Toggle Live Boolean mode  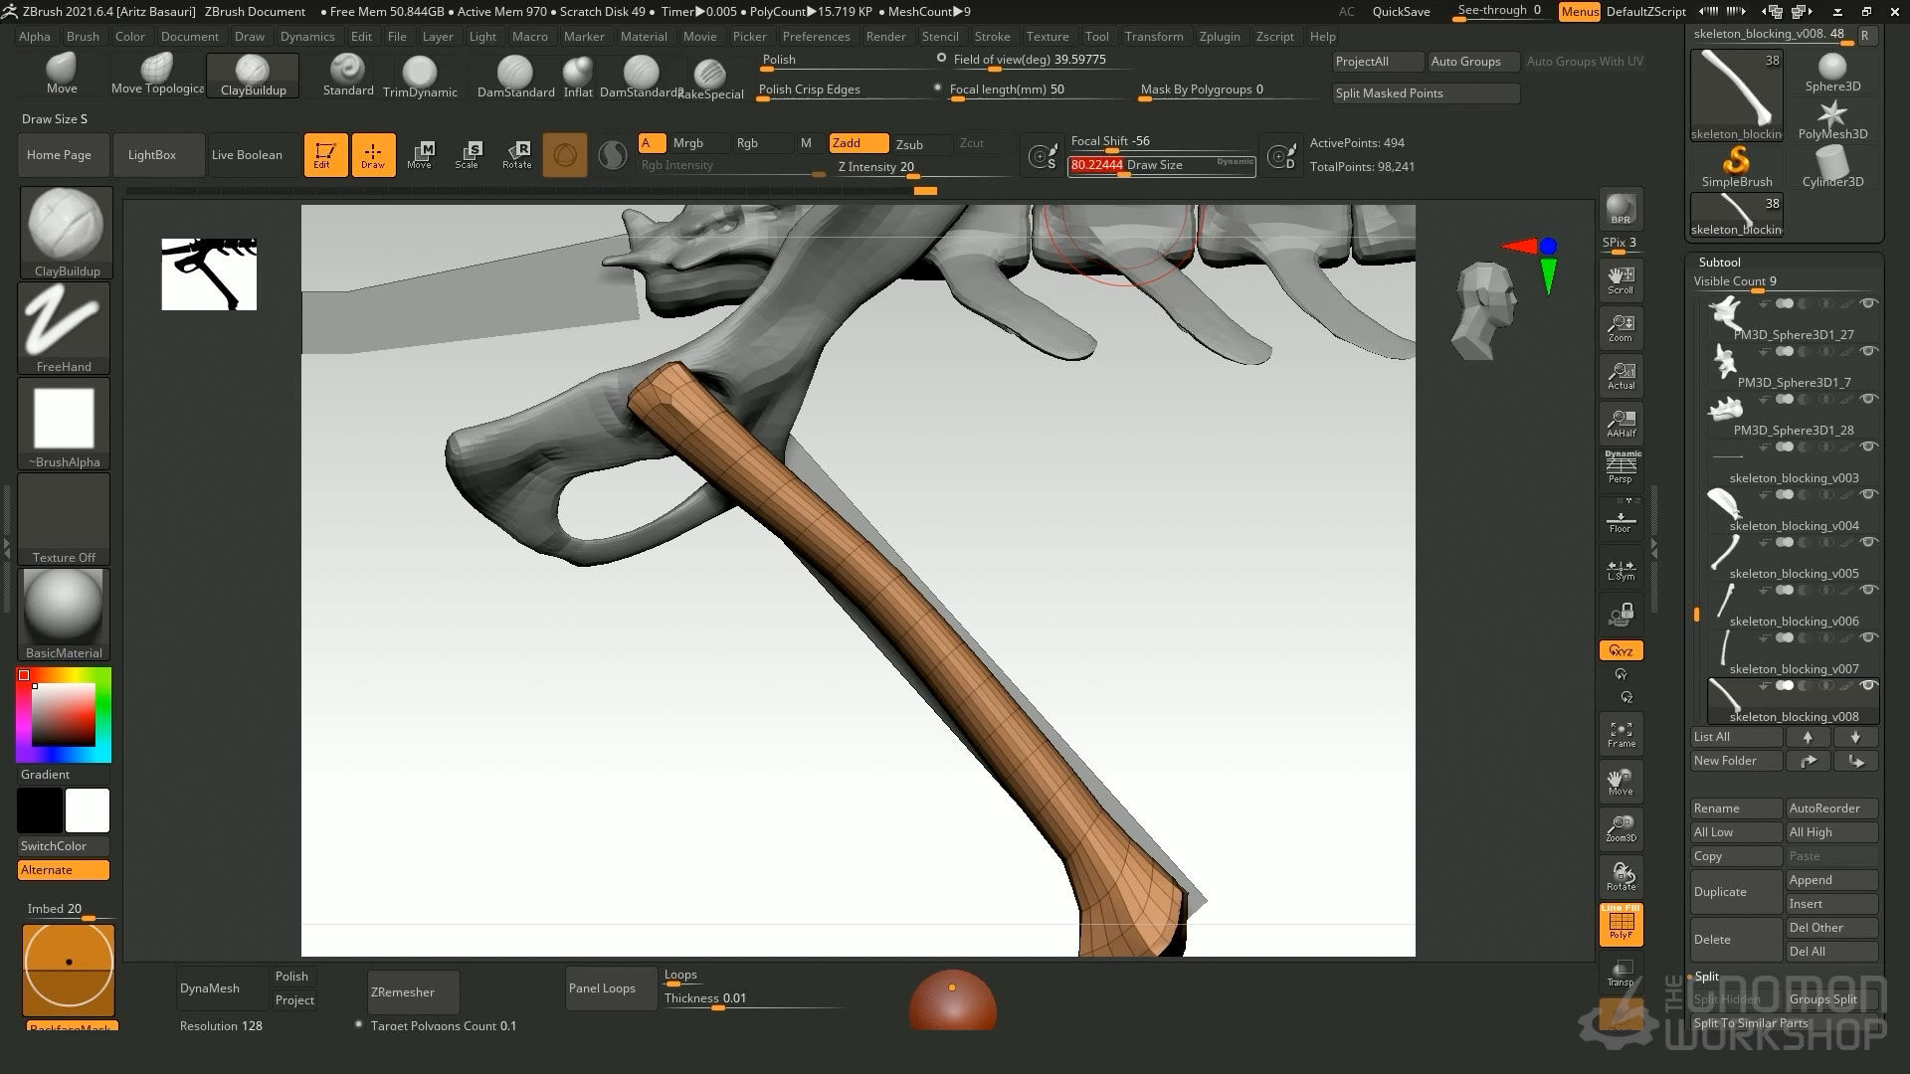click(x=247, y=155)
